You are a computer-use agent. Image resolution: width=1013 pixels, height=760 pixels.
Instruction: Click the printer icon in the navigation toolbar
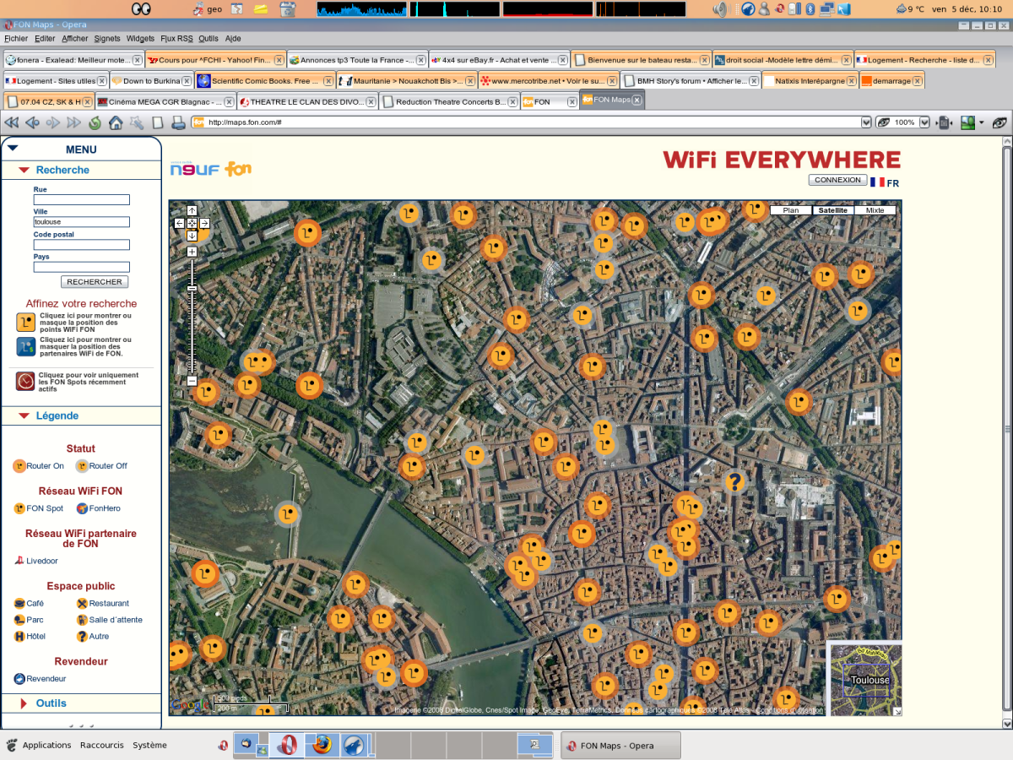tap(178, 123)
